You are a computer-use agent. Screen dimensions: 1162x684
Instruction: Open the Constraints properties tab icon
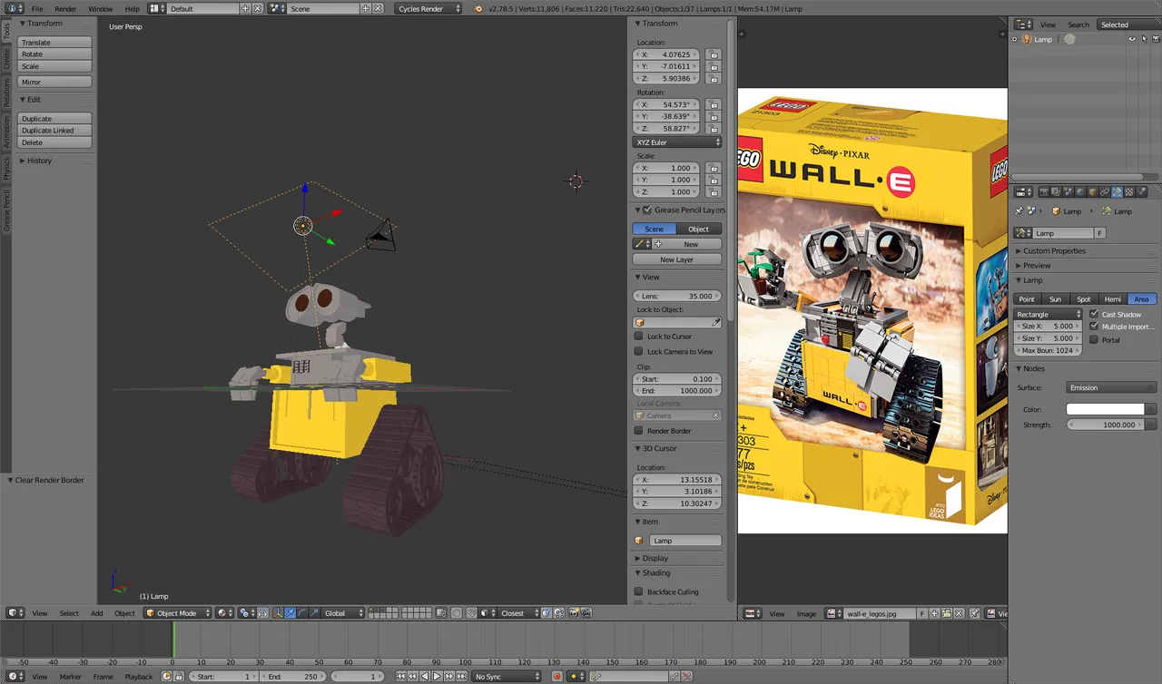point(1105,192)
